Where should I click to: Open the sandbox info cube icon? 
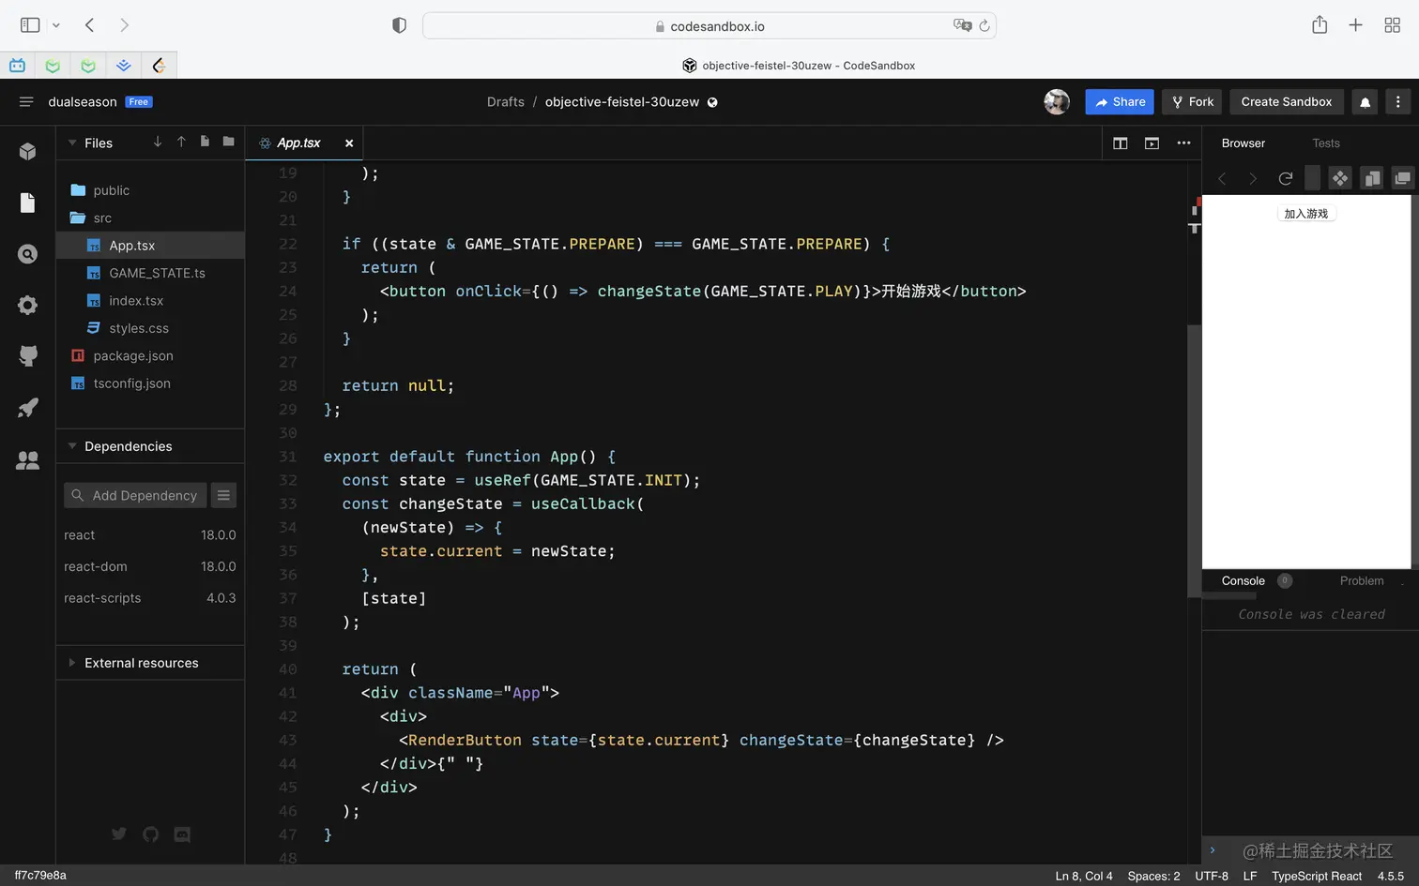[x=28, y=152]
